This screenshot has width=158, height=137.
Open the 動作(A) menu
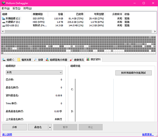click(x=6, y=8)
